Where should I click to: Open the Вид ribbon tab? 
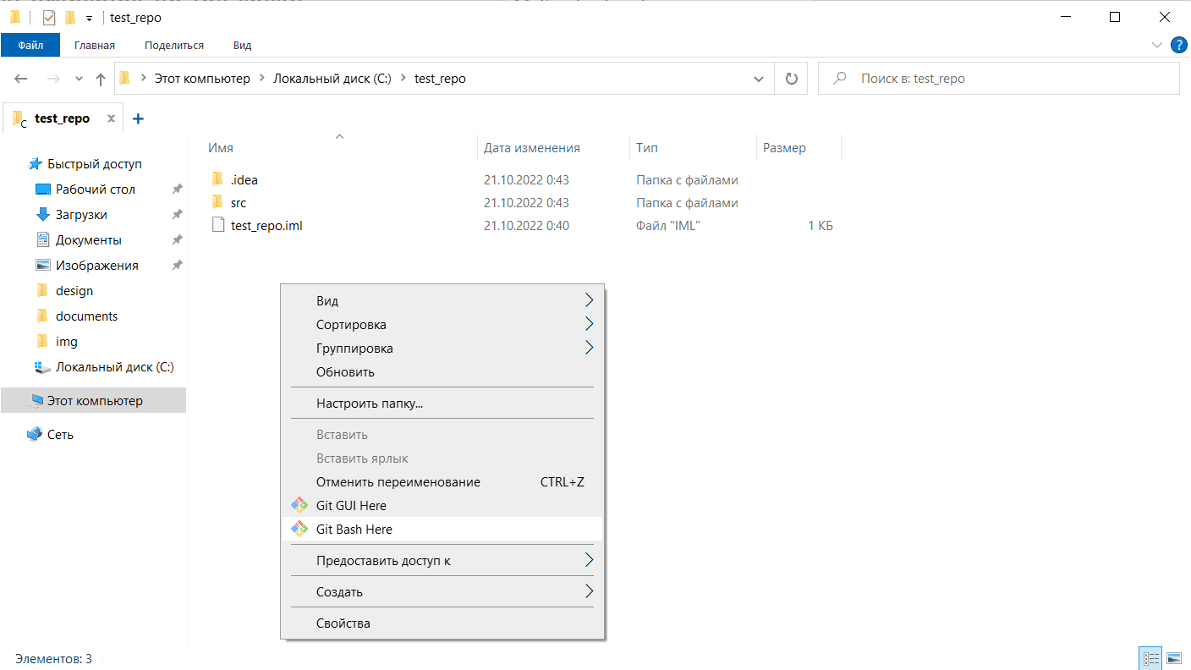[243, 45]
